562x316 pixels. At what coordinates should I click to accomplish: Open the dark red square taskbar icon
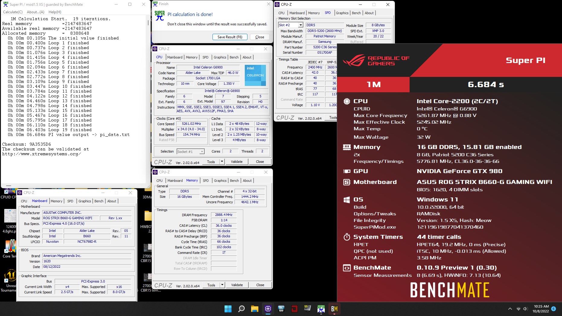pos(294,309)
